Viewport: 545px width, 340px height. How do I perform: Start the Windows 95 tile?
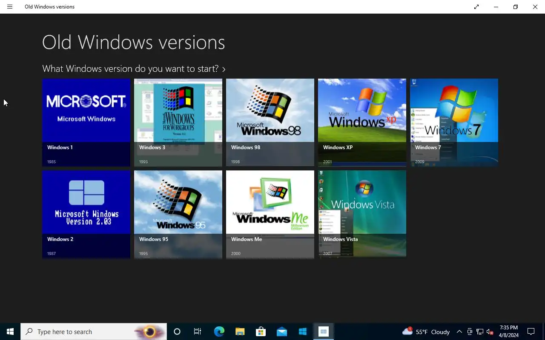click(178, 214)
